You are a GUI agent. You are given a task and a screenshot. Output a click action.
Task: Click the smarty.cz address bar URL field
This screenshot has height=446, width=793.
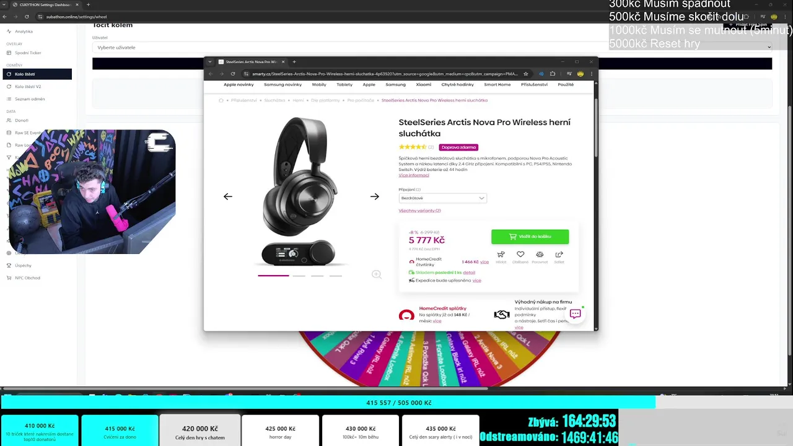(384, 74)
